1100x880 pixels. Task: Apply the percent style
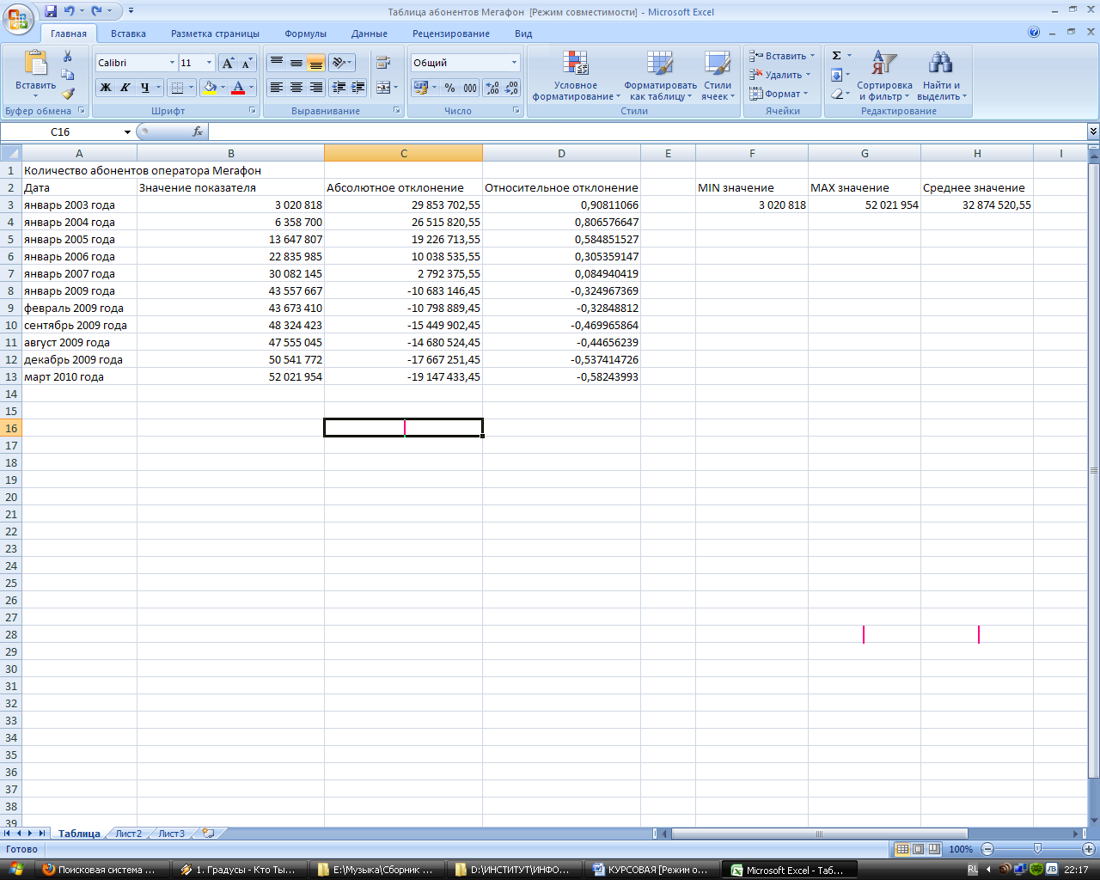[x=449, y=88]
